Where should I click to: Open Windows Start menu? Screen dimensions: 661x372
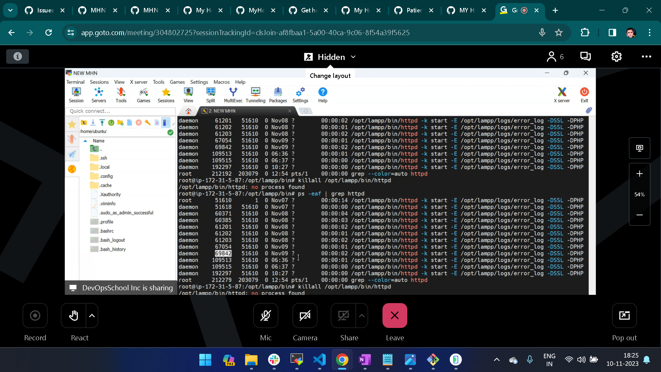[x=205, y=360]
